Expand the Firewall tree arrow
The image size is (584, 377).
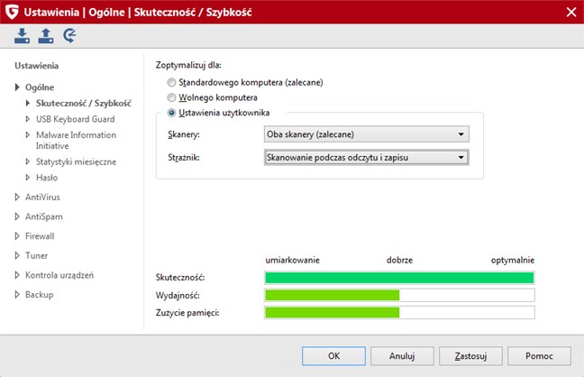(x=17, y=236)
